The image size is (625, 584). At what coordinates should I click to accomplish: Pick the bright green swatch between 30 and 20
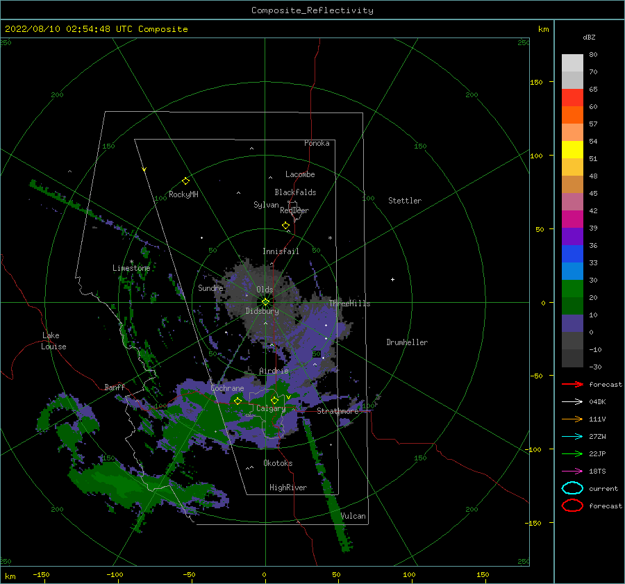click(x=572, y=289)
